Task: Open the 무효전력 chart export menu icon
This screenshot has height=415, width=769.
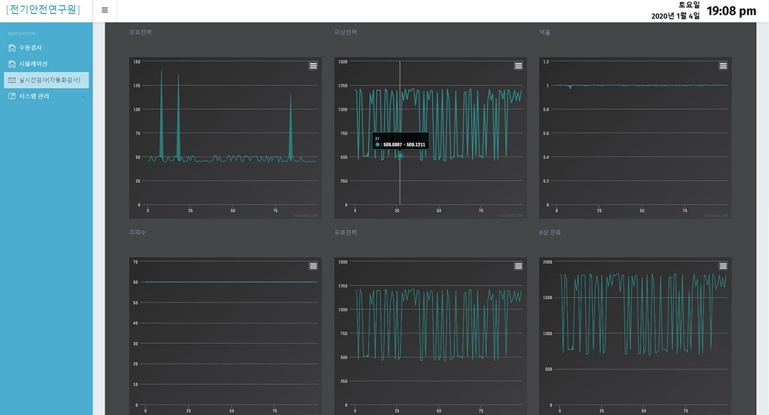Action: (x=313, y=65)
